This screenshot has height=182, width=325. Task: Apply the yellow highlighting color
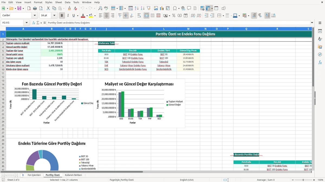click(x=91, y=16)
